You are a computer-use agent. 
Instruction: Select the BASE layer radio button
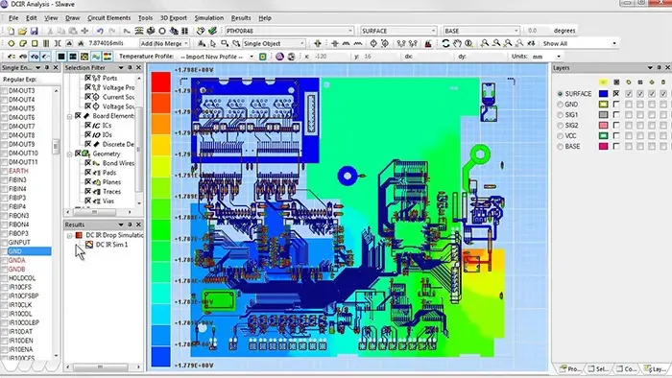coord(560,147)
